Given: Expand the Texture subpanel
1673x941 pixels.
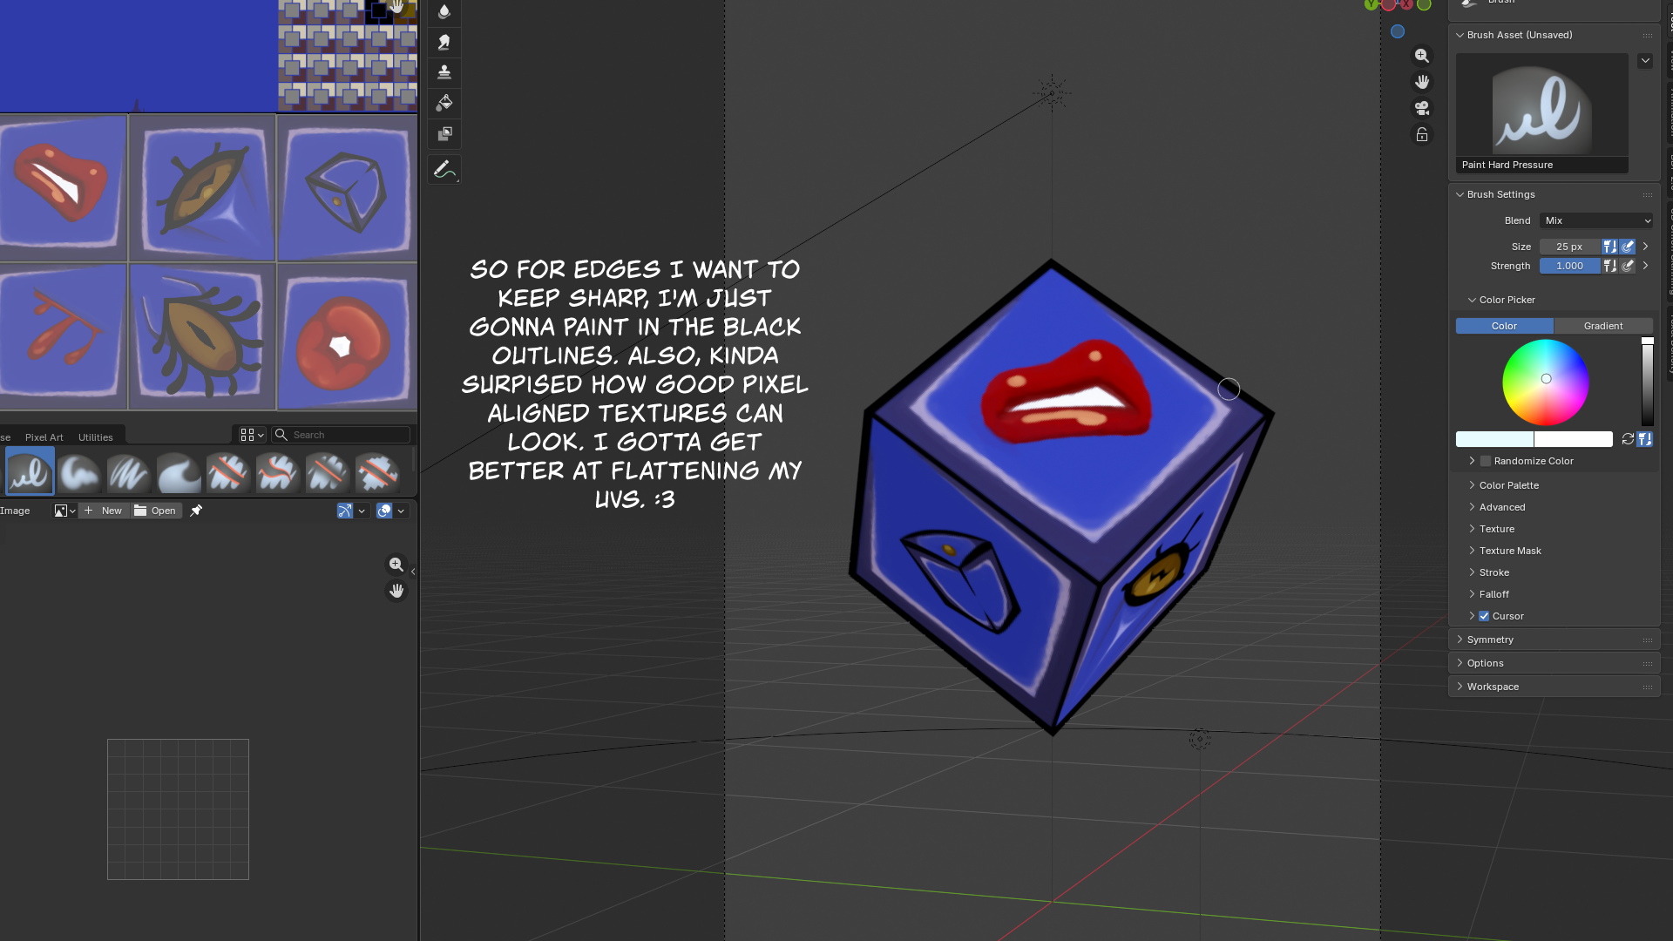Looking at the screenshot, I should coord(1497,529).
